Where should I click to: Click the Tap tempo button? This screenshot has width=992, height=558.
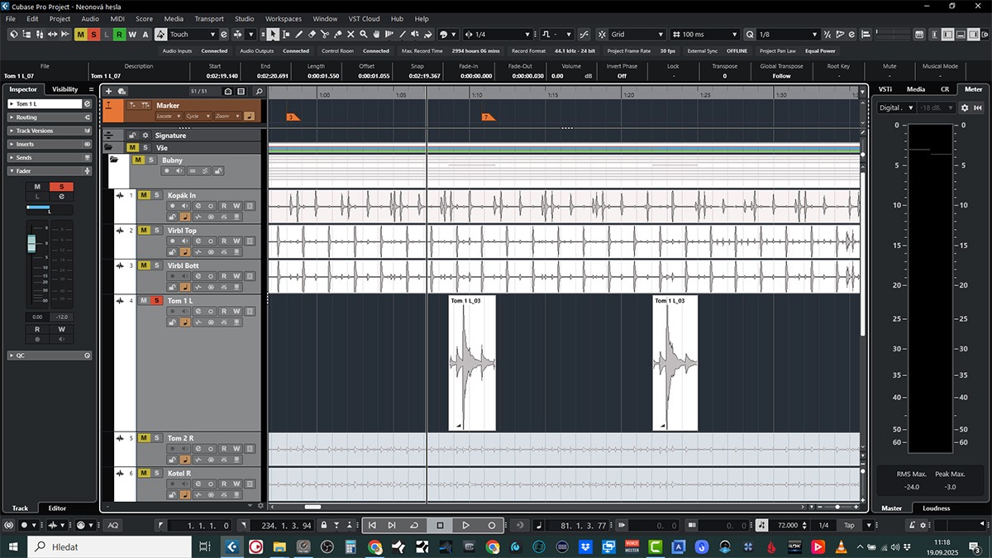click(x=848, y=525)
